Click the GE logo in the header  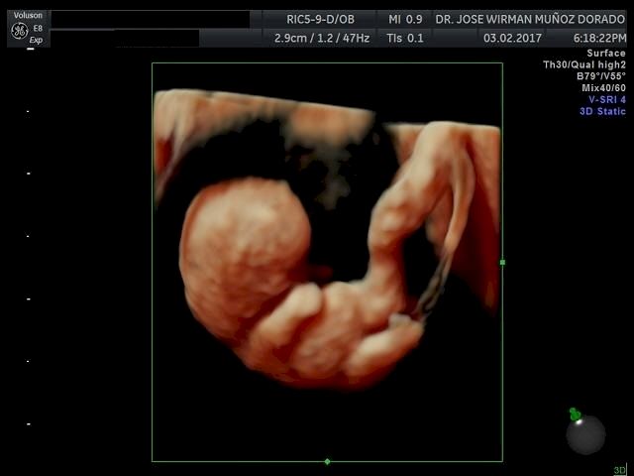pyautogui.click(x=18, y=31)
